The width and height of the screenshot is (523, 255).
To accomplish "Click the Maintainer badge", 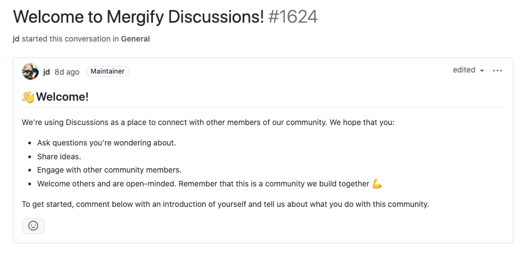I will 107,71.
